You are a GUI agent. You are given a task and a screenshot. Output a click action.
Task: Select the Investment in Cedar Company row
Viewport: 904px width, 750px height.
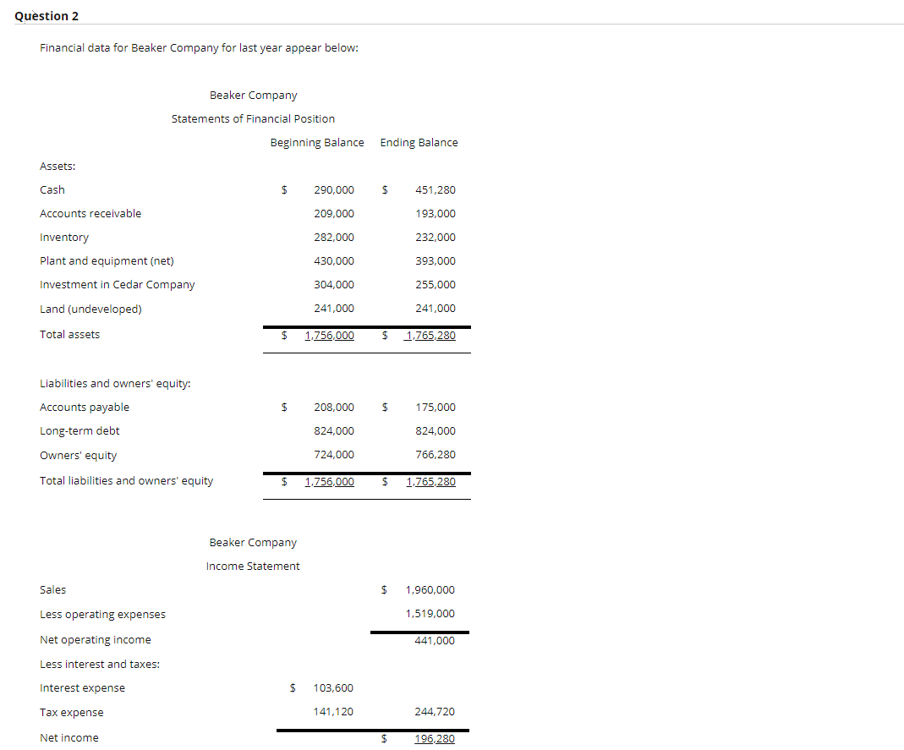click(x=117, y=284)
